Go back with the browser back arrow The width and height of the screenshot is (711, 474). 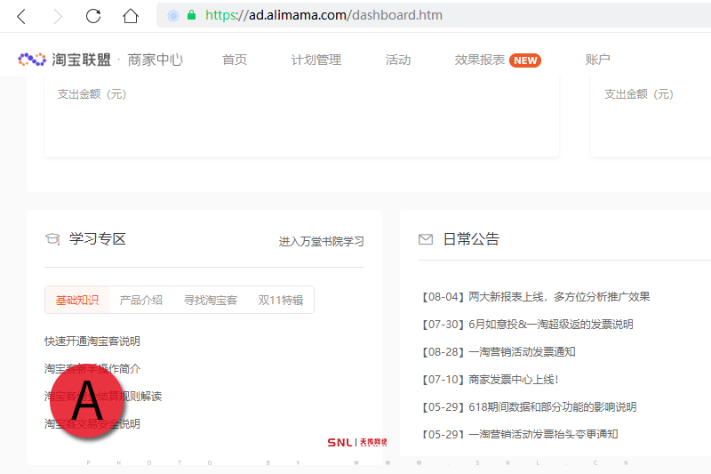point(20,16)
